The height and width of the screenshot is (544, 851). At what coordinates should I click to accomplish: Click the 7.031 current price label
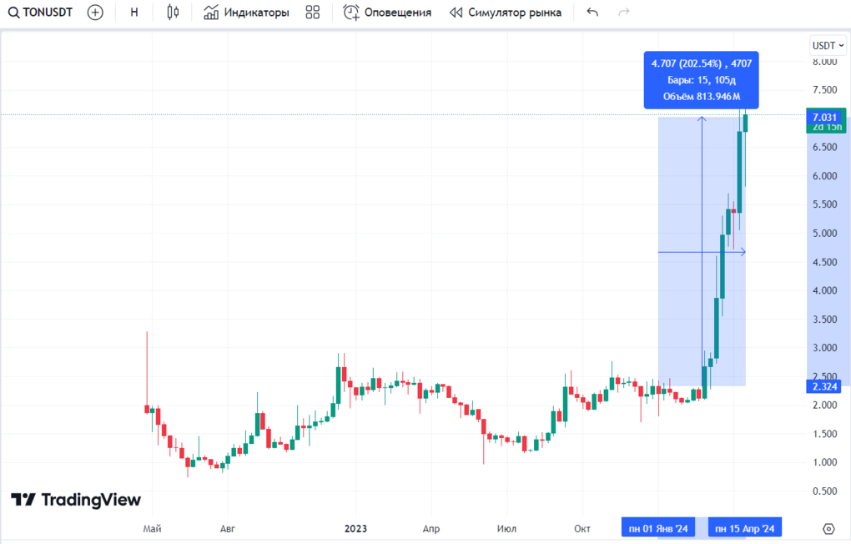click(x=823, y=118)
